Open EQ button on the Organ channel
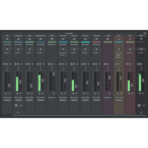The height and width of the screenshot is (148, 148). [x=30, y=49]
